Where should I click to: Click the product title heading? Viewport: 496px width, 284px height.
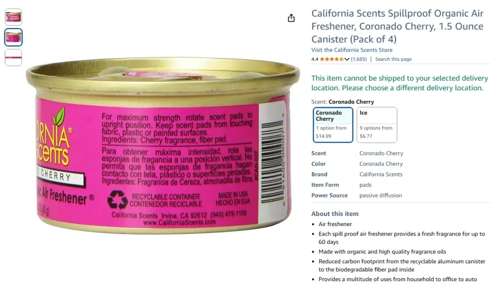(x=397, y=26)
